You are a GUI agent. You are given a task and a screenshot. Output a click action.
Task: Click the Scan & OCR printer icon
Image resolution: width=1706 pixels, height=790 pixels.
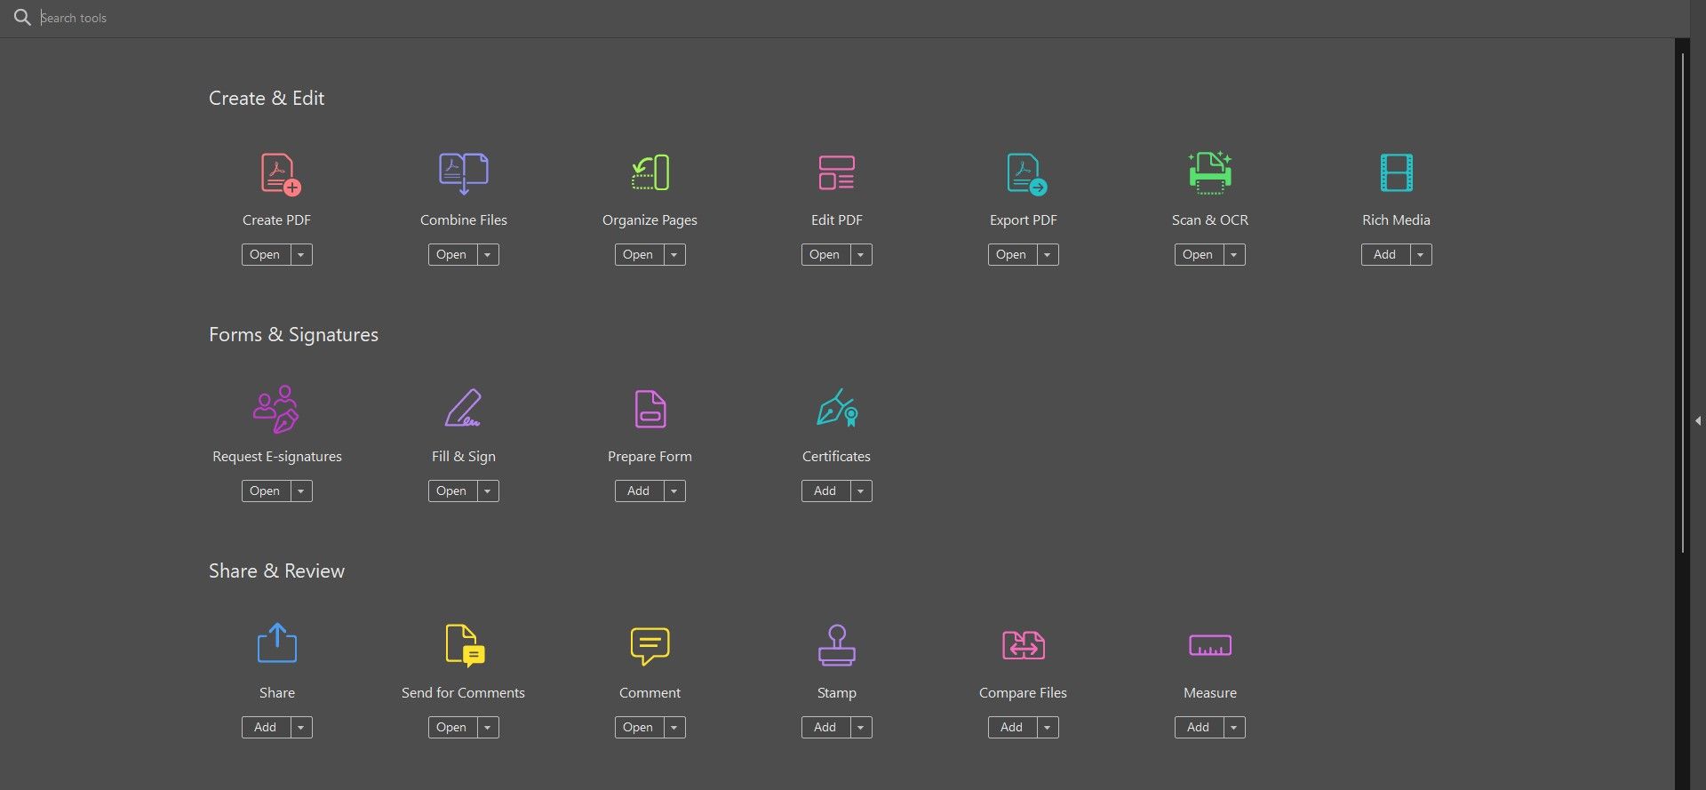point(1210,172)
